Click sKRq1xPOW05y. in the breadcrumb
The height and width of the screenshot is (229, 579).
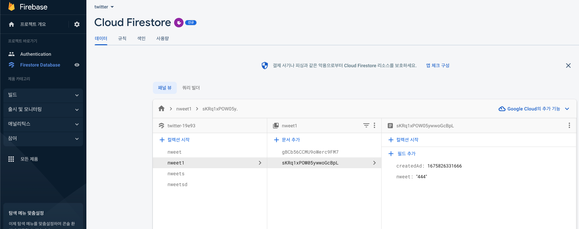point(220,109)
